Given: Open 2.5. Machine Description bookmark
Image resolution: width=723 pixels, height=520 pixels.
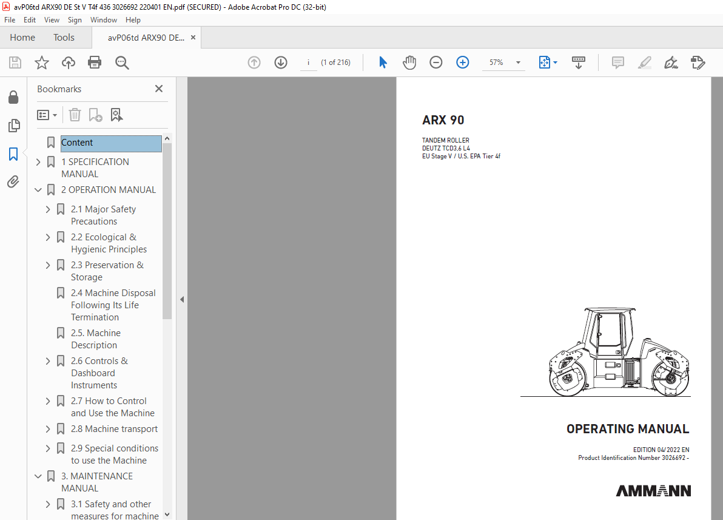Looking at the screenshot, I should tap(96, 339).
